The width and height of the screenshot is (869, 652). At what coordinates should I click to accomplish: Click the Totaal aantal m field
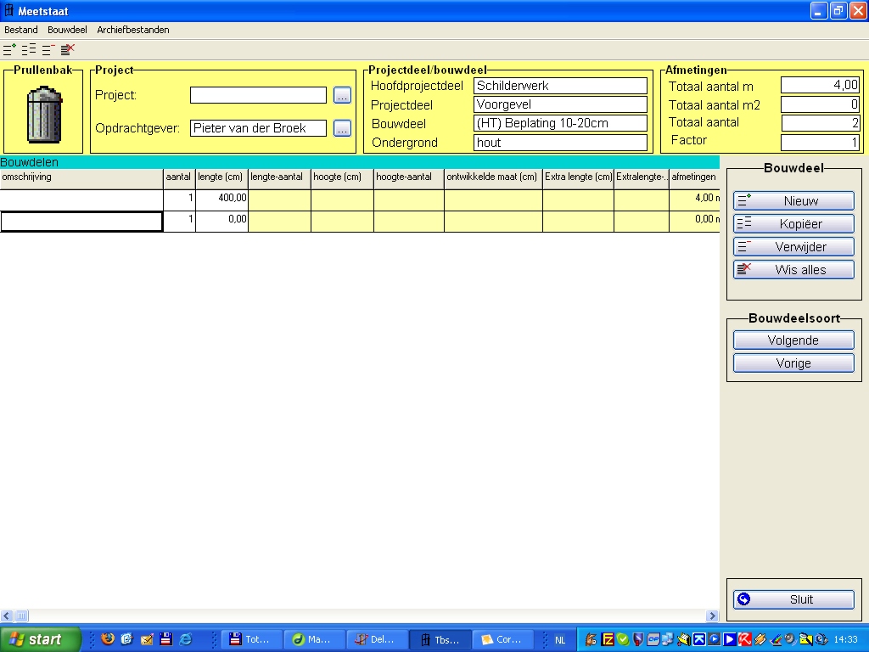point(820,85)
